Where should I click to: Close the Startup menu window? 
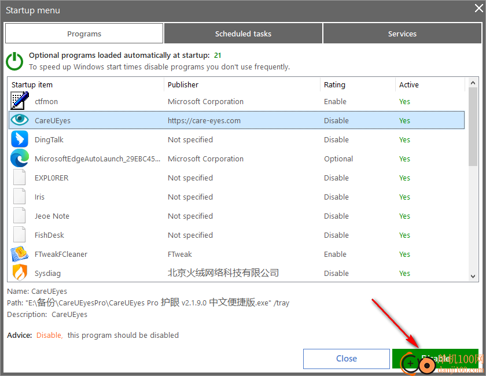point(478,8)
